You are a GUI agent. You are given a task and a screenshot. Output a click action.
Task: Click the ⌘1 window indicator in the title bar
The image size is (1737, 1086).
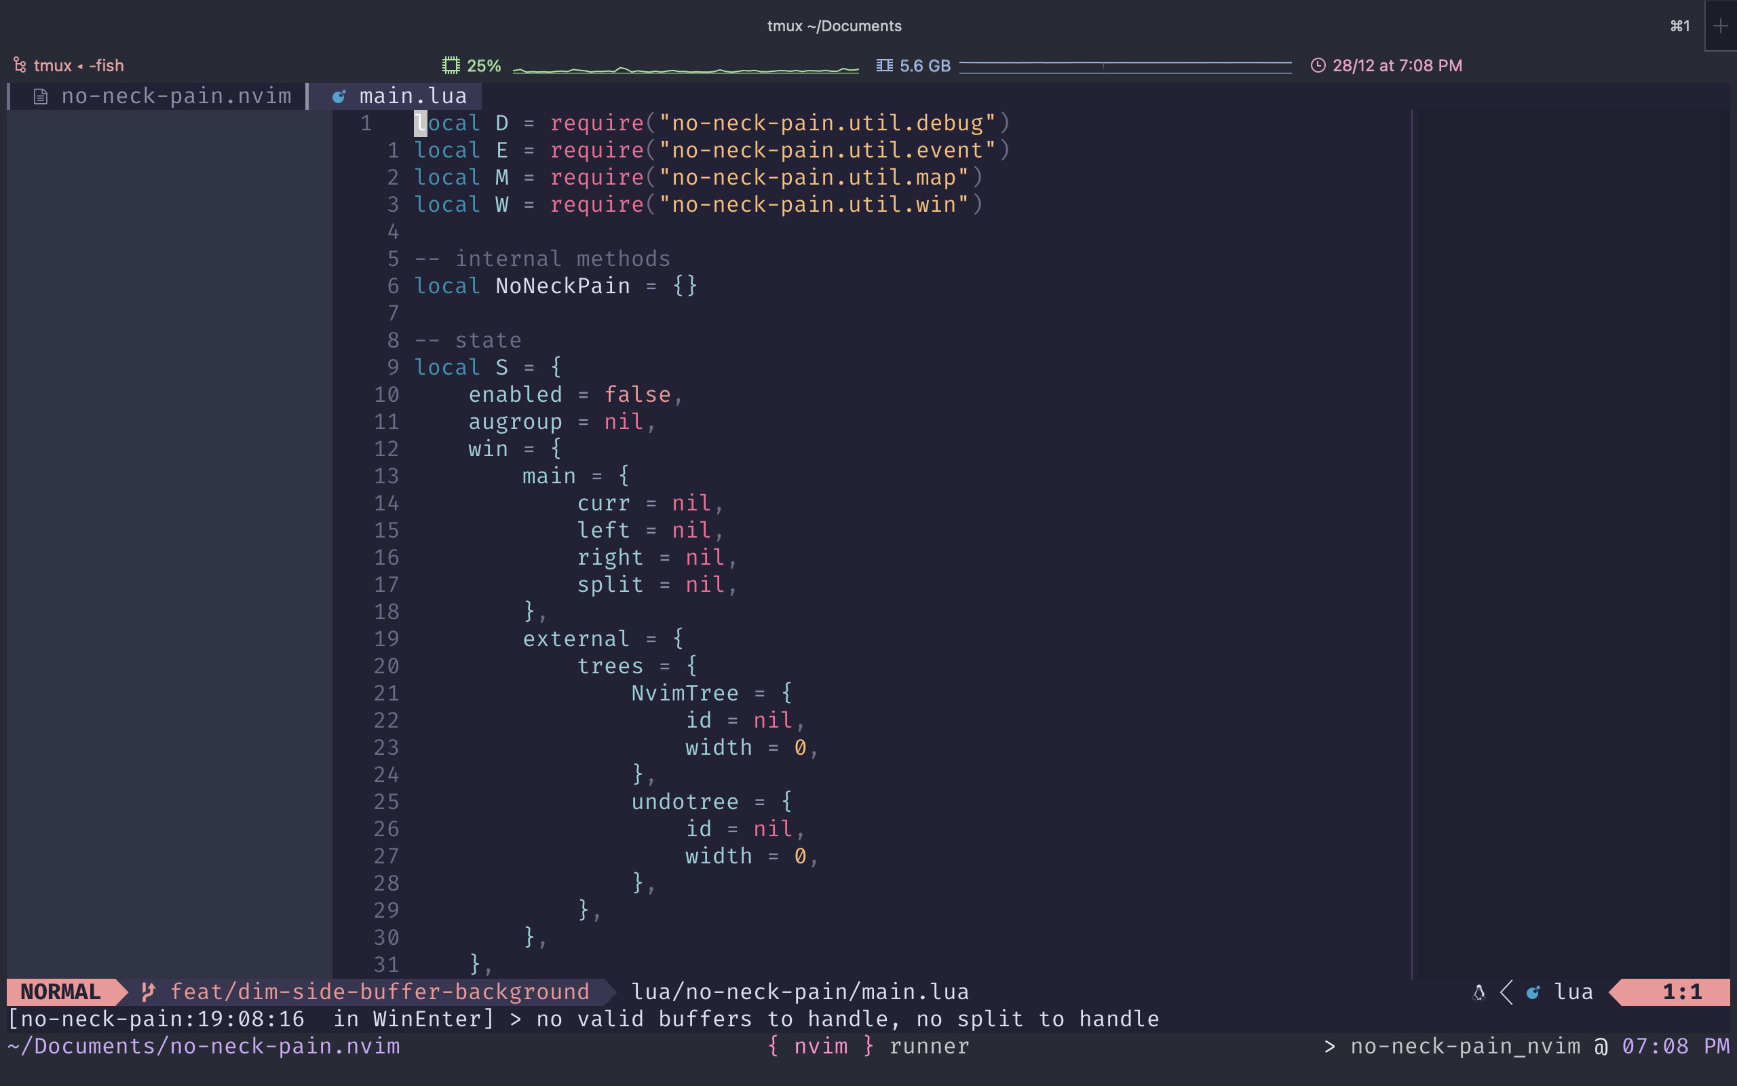(1679, 26)
